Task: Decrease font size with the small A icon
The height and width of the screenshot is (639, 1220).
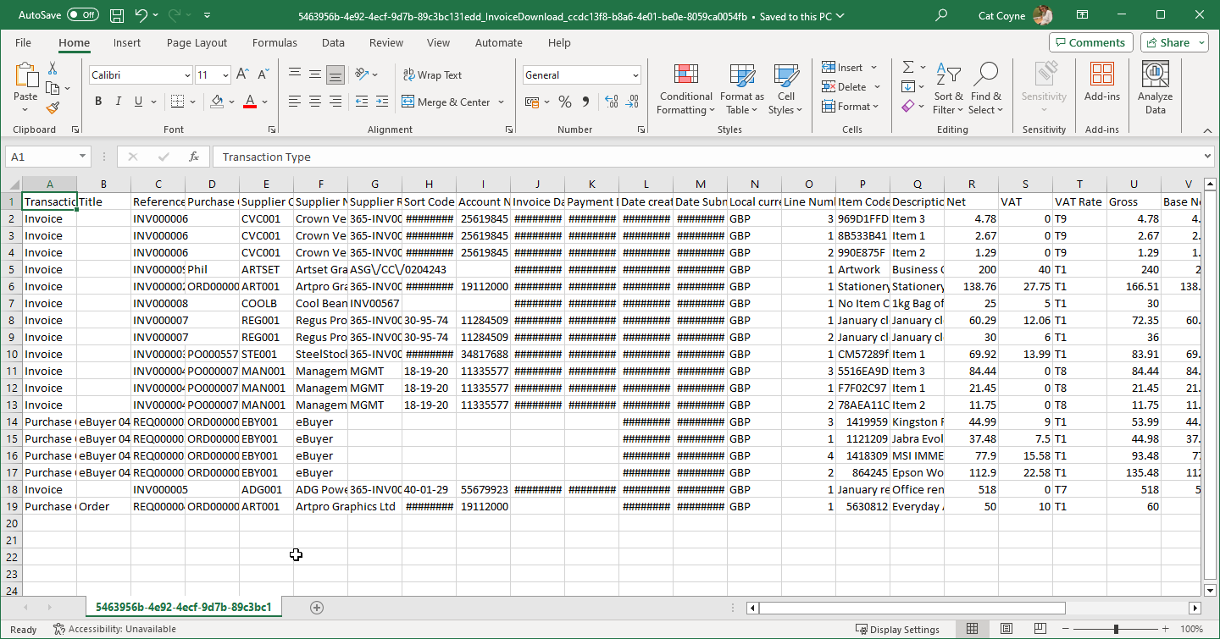Action: (263, 75)
